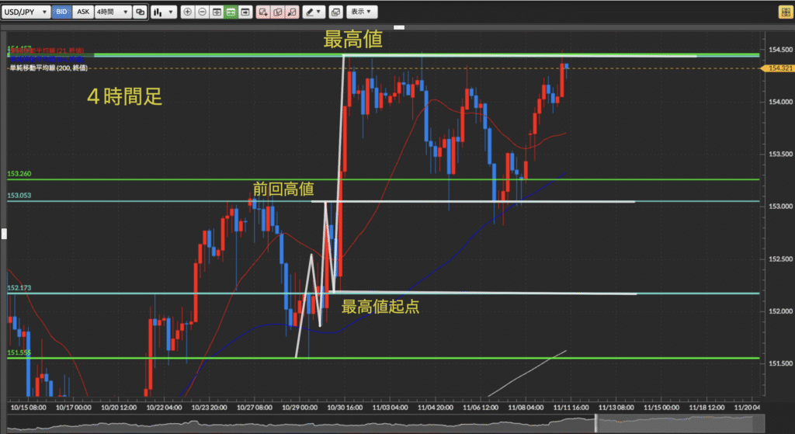Expand the candlestick chart type dropdown
The image size is (795, 434).
[163, 12]
